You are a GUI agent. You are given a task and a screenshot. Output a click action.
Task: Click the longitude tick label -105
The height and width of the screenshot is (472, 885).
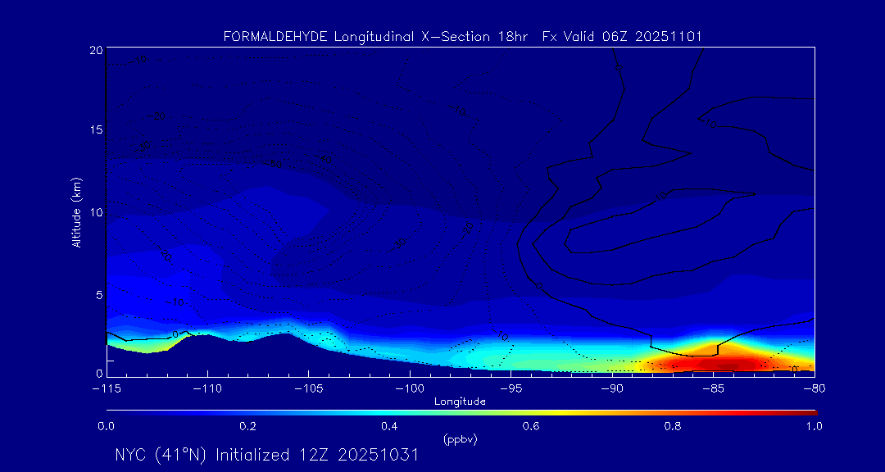pyautogui.click(x=308, y=390)
